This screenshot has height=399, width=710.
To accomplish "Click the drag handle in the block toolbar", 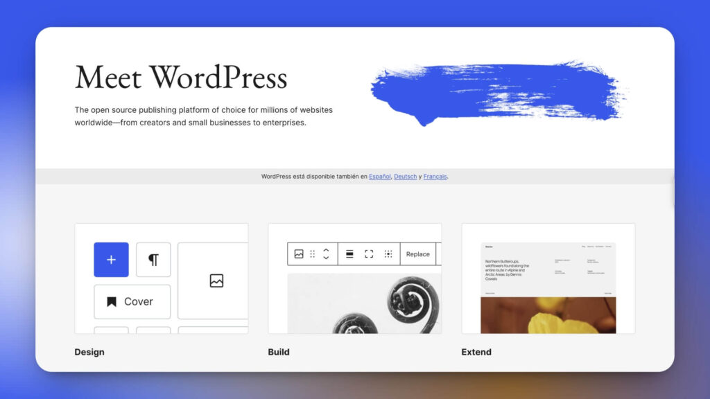I will coord(313,254).
